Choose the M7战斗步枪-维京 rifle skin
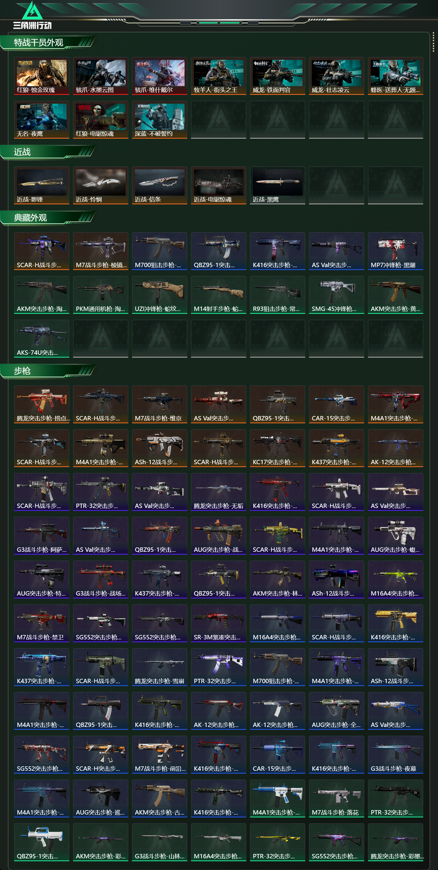This screenshot has height=870, width=438. pos(159,404)
